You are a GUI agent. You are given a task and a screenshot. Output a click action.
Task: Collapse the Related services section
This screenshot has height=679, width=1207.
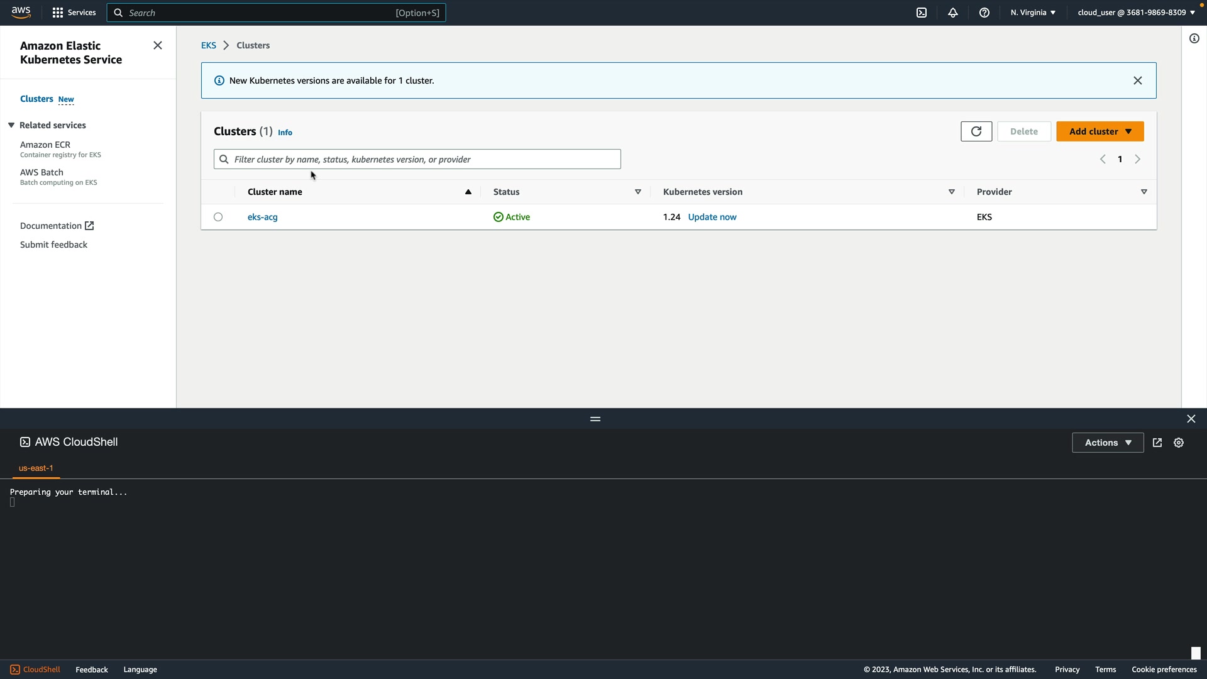(11, 125)
